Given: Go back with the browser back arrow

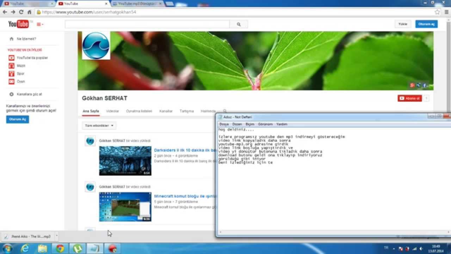Looking at the screenshot, I should (x=5, y=12).
